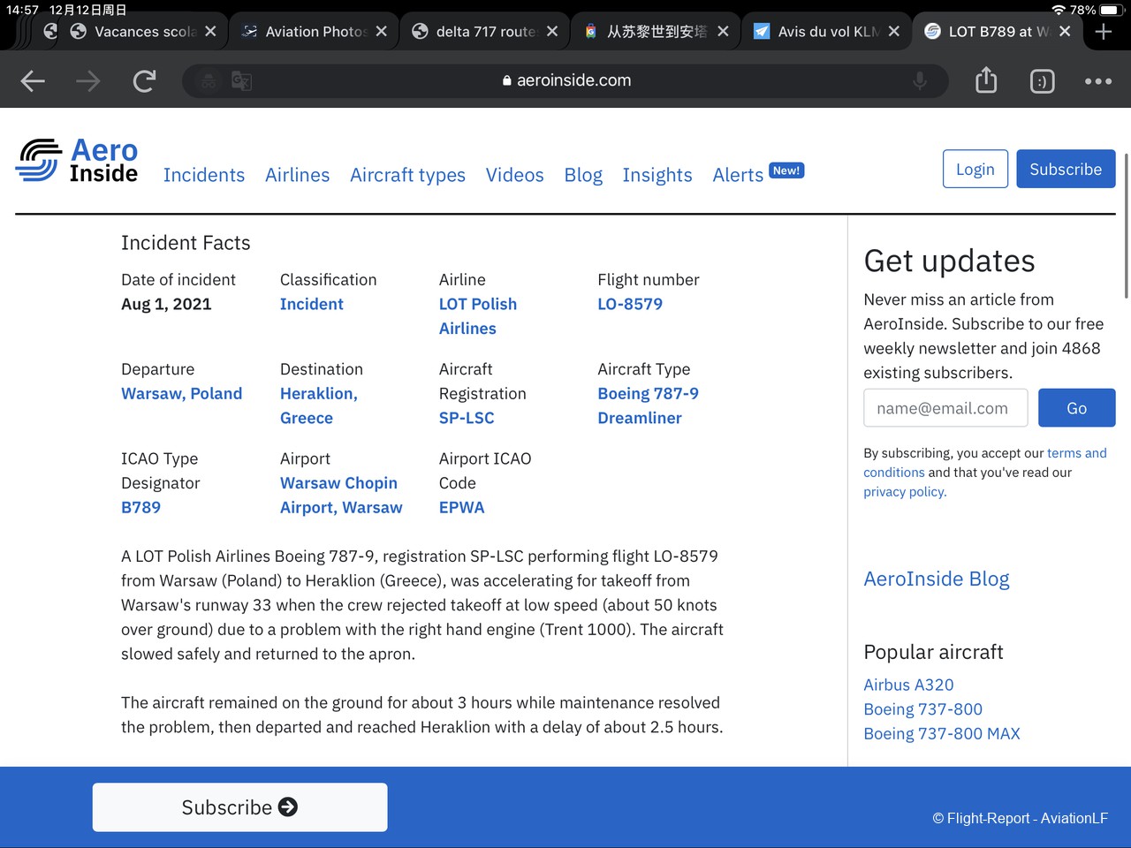Open the B789 type designator link
The height and width of the screenshot is (848, 1131).
140,507
